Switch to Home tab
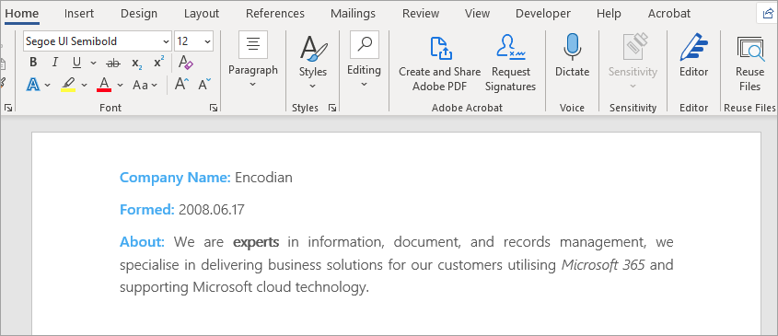The height and width of the screenshot is (336, 778). pos(22,14)
